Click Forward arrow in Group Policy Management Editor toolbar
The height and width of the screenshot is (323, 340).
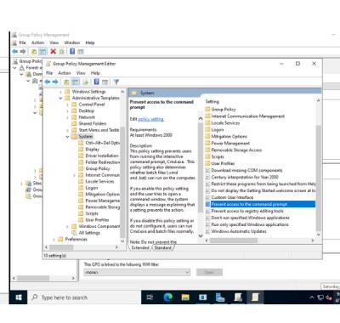[x=55, y=82]
